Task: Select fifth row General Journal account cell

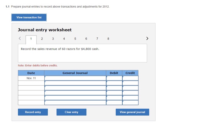Action: pyautogui.click(x=75, y=98)
